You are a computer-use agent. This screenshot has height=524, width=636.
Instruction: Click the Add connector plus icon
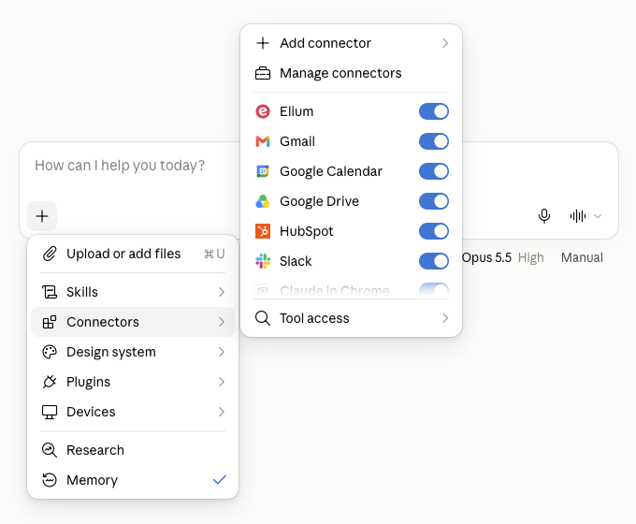click(263, 43)
